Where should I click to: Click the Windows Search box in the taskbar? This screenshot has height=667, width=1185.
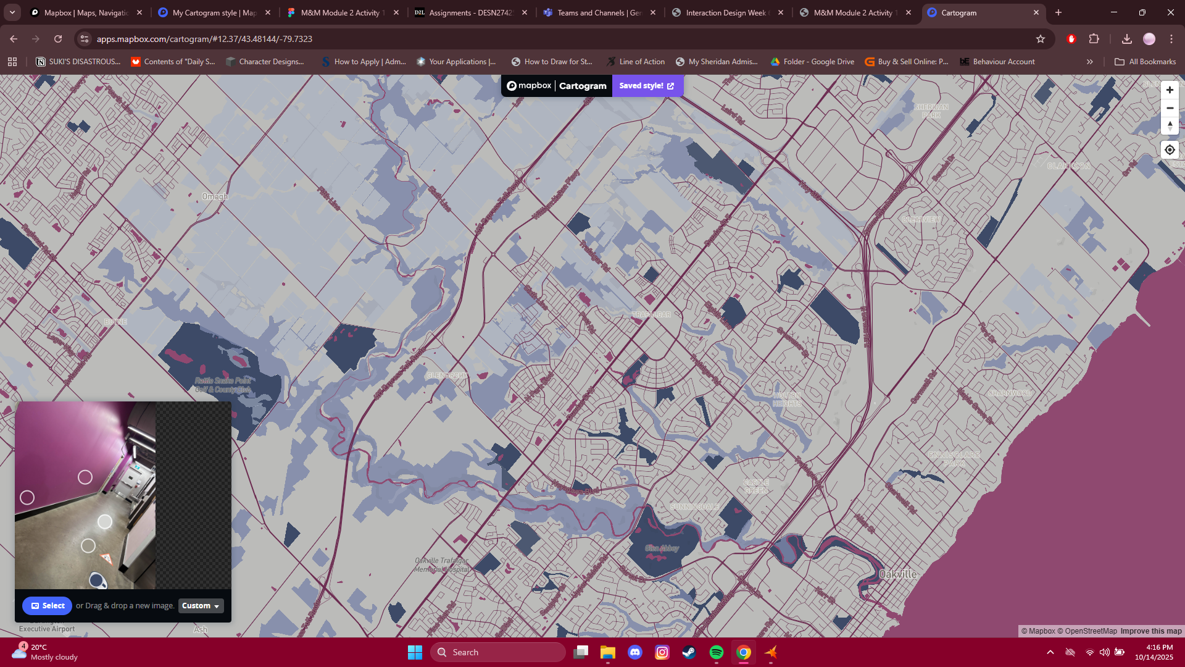497,652
